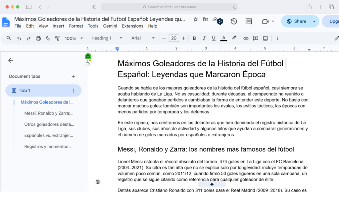Show the browser tab overview

(x=331, y=7)
